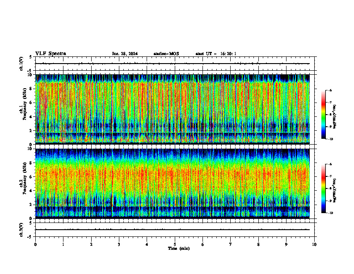Screen dimensions: 354x274
Task: Click the ch.2 color bar log(PSD) label
Action: pyautogui.click(x=335, y=190)
